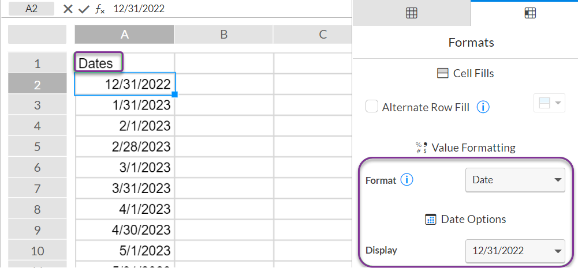Select the cell containing 2/28/2023
The image size is (578, 268).
tap(125, 147)
